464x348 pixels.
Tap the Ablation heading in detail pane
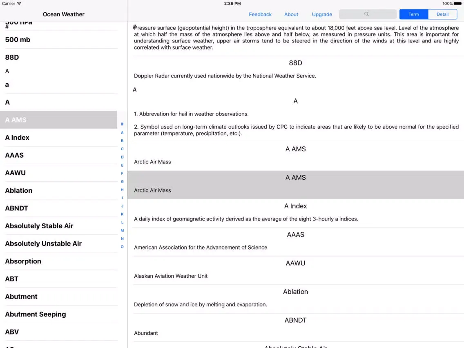click(295, 292)
